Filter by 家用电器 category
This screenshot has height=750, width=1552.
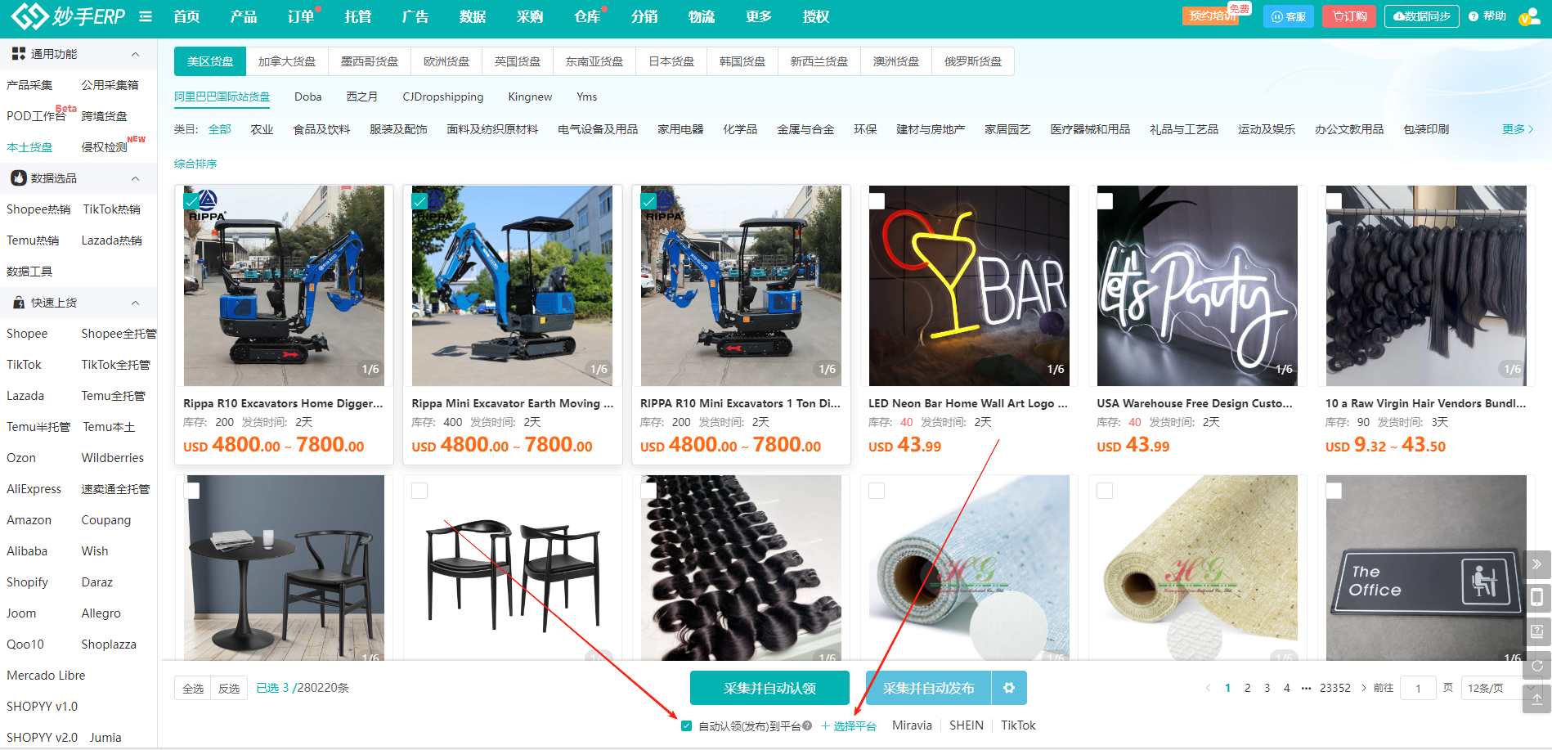click(x=680, y=129)
